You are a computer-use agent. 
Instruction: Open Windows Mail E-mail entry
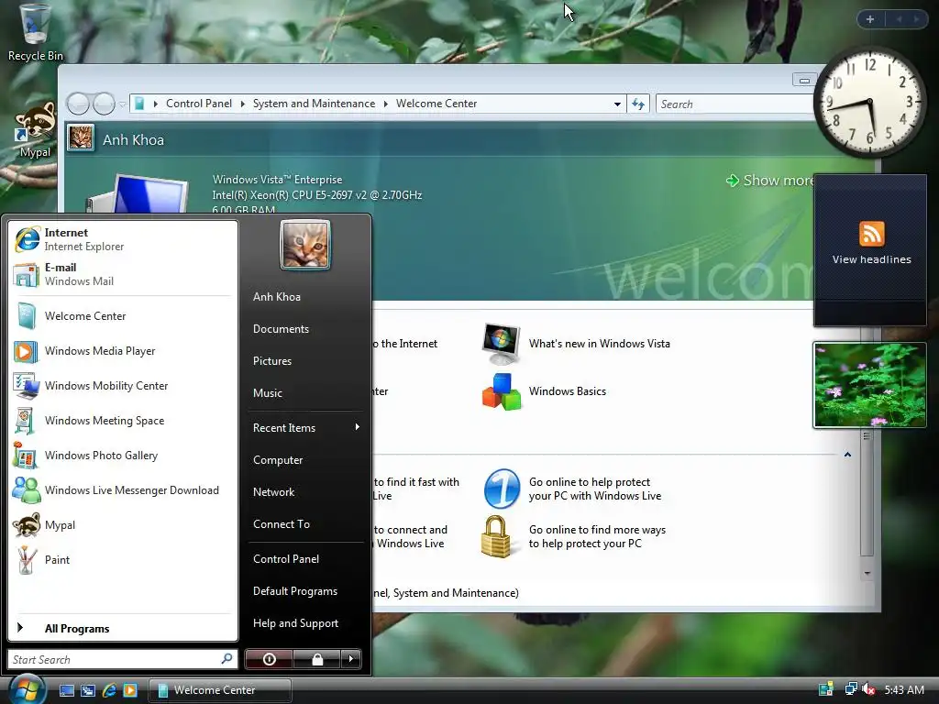tap(123, 274)
